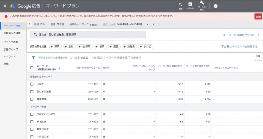The height and width of the screenshot is (139, 263).
Task: Sort by アカウントのステータス column
Action: coord(225,68)
